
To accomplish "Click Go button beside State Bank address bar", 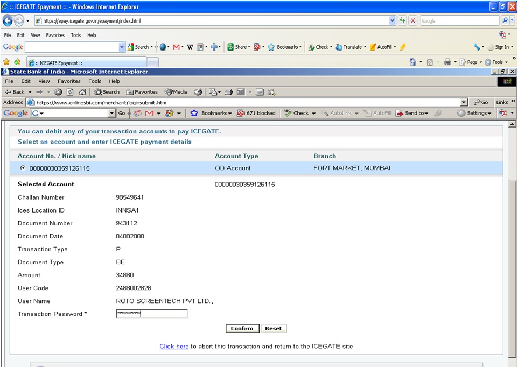I will pos(481,102).
